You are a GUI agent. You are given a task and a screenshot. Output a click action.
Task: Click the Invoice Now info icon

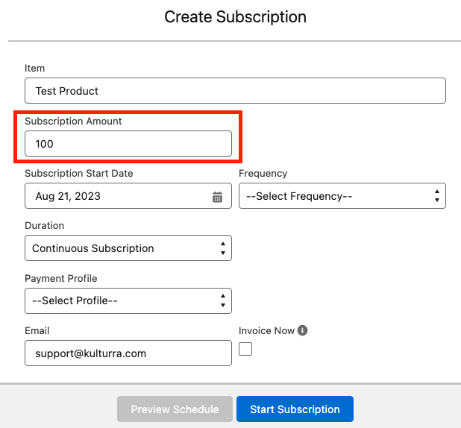(x=303, y=330)
